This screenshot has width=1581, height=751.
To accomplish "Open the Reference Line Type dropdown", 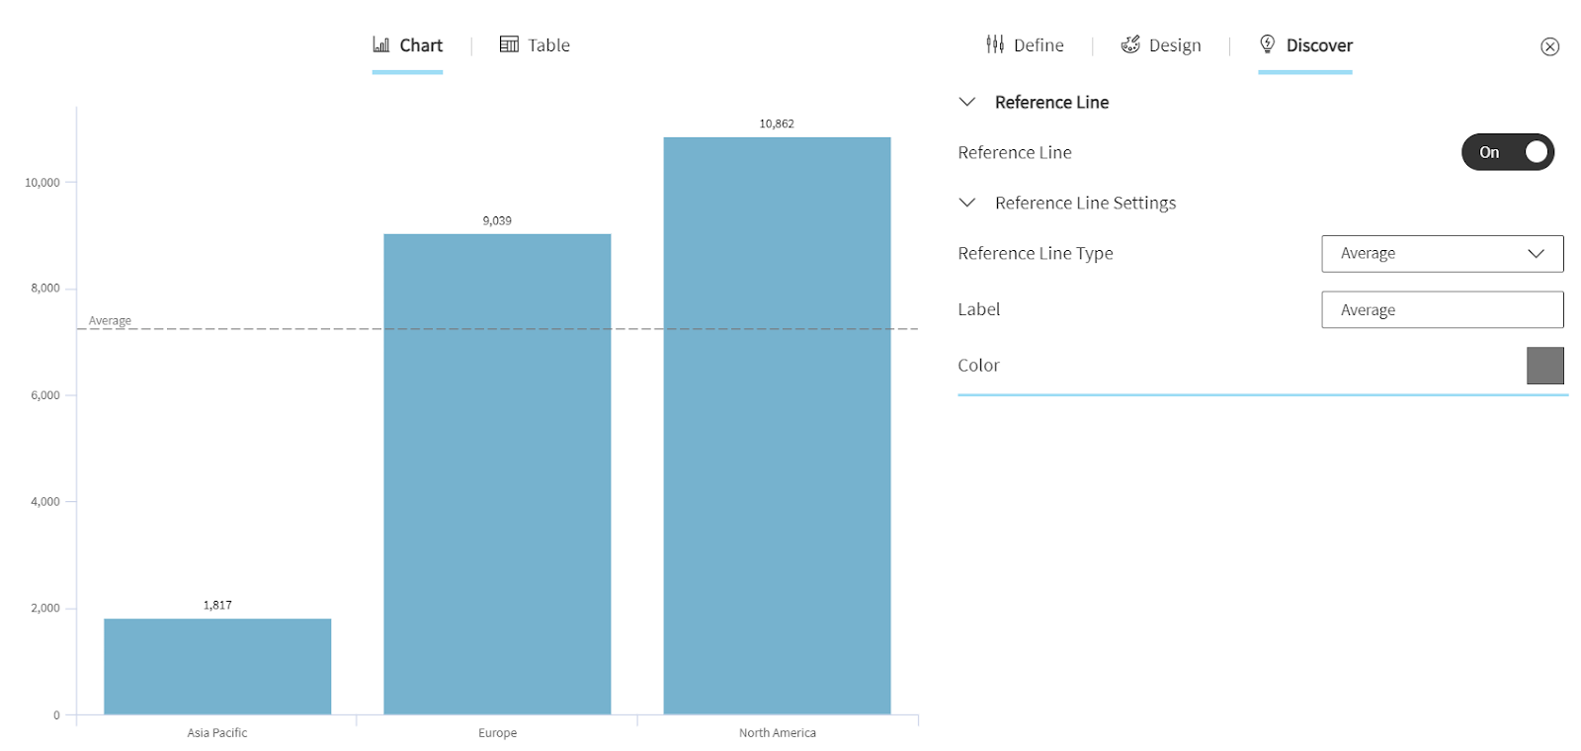I will click(x=1442, y=254).
